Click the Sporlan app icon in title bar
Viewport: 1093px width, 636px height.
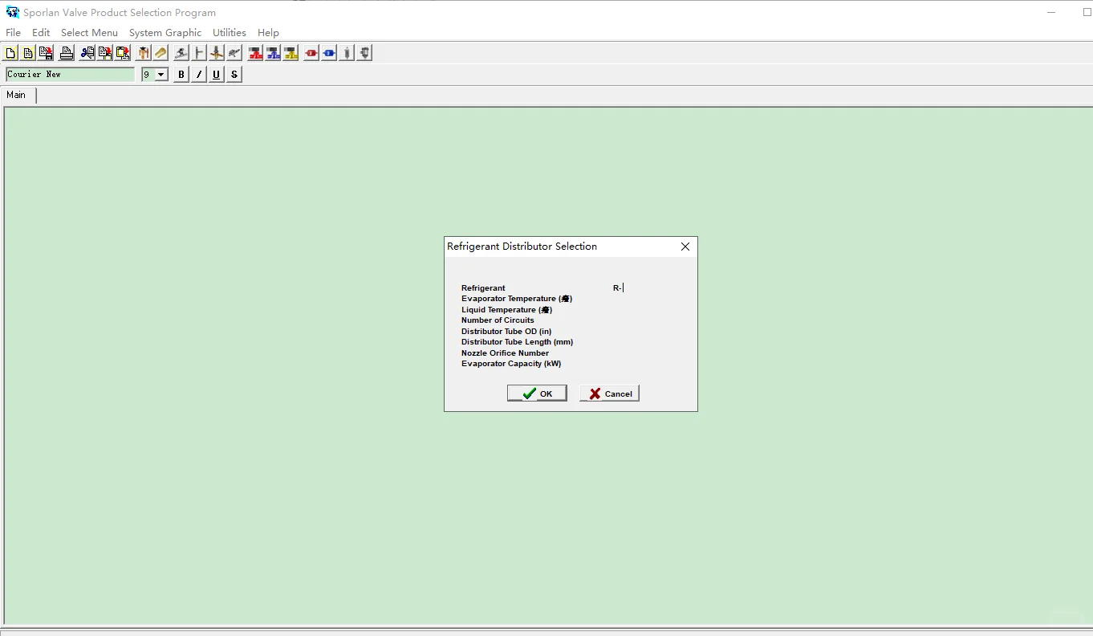12,12
